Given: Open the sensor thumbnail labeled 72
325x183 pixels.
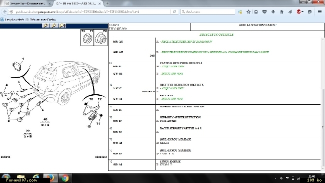Looking at the screenshot, I should [100, 38].
